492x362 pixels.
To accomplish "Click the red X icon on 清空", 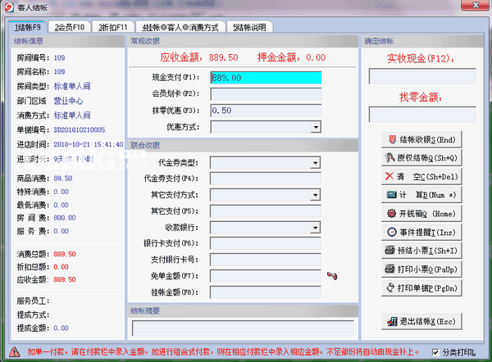I will tap(389, 176).
